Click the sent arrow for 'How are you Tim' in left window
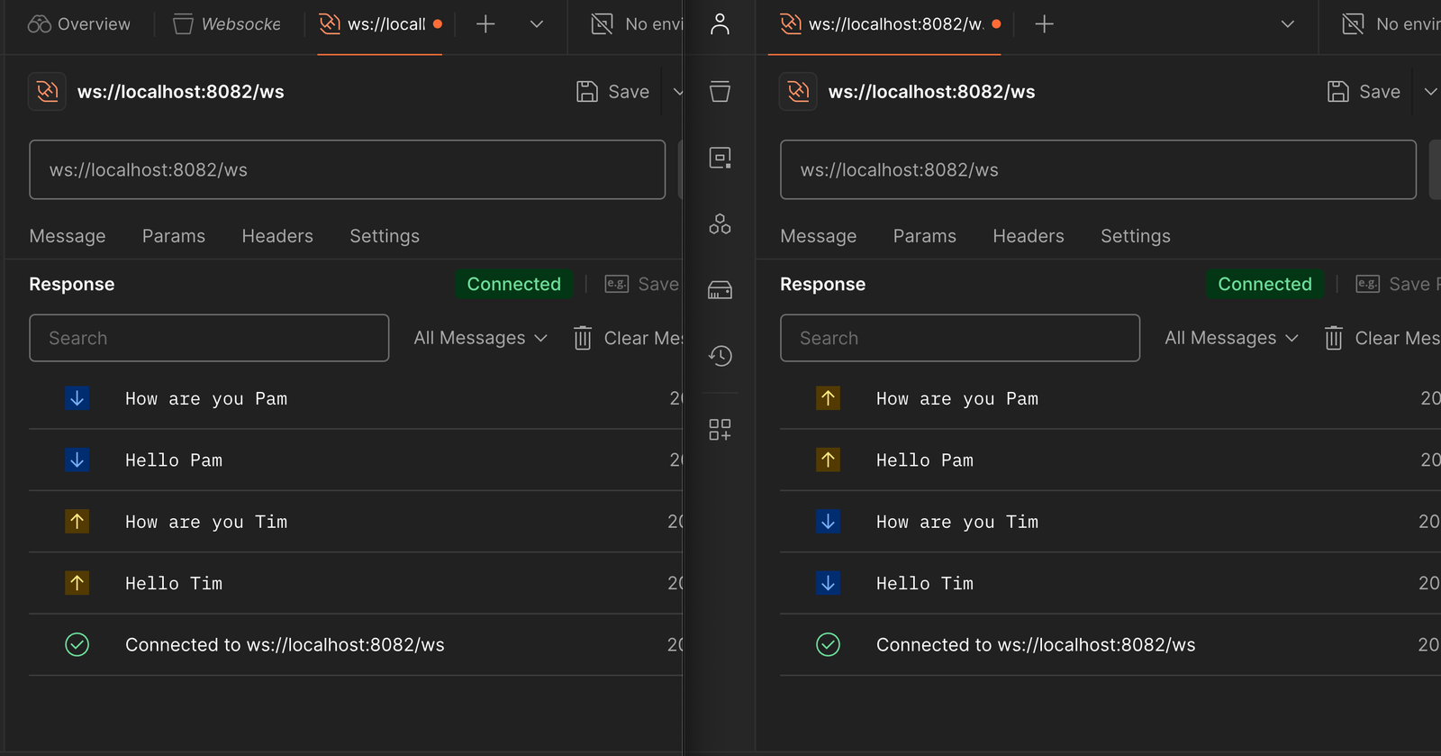Viewport: 1441px width, 756px height. point(77,522)
